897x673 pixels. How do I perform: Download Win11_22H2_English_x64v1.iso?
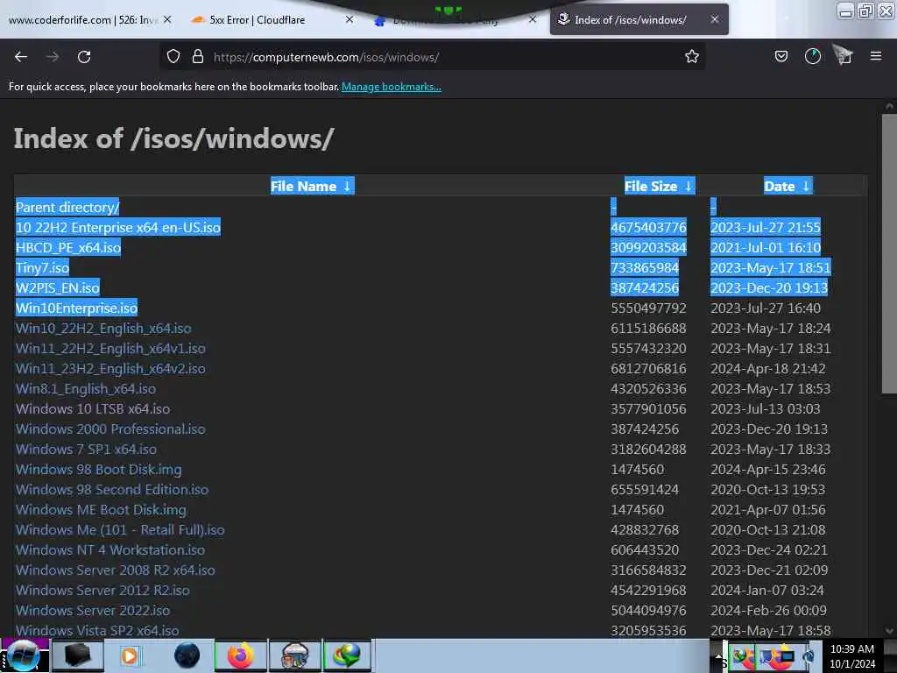(x=110, y=349)
